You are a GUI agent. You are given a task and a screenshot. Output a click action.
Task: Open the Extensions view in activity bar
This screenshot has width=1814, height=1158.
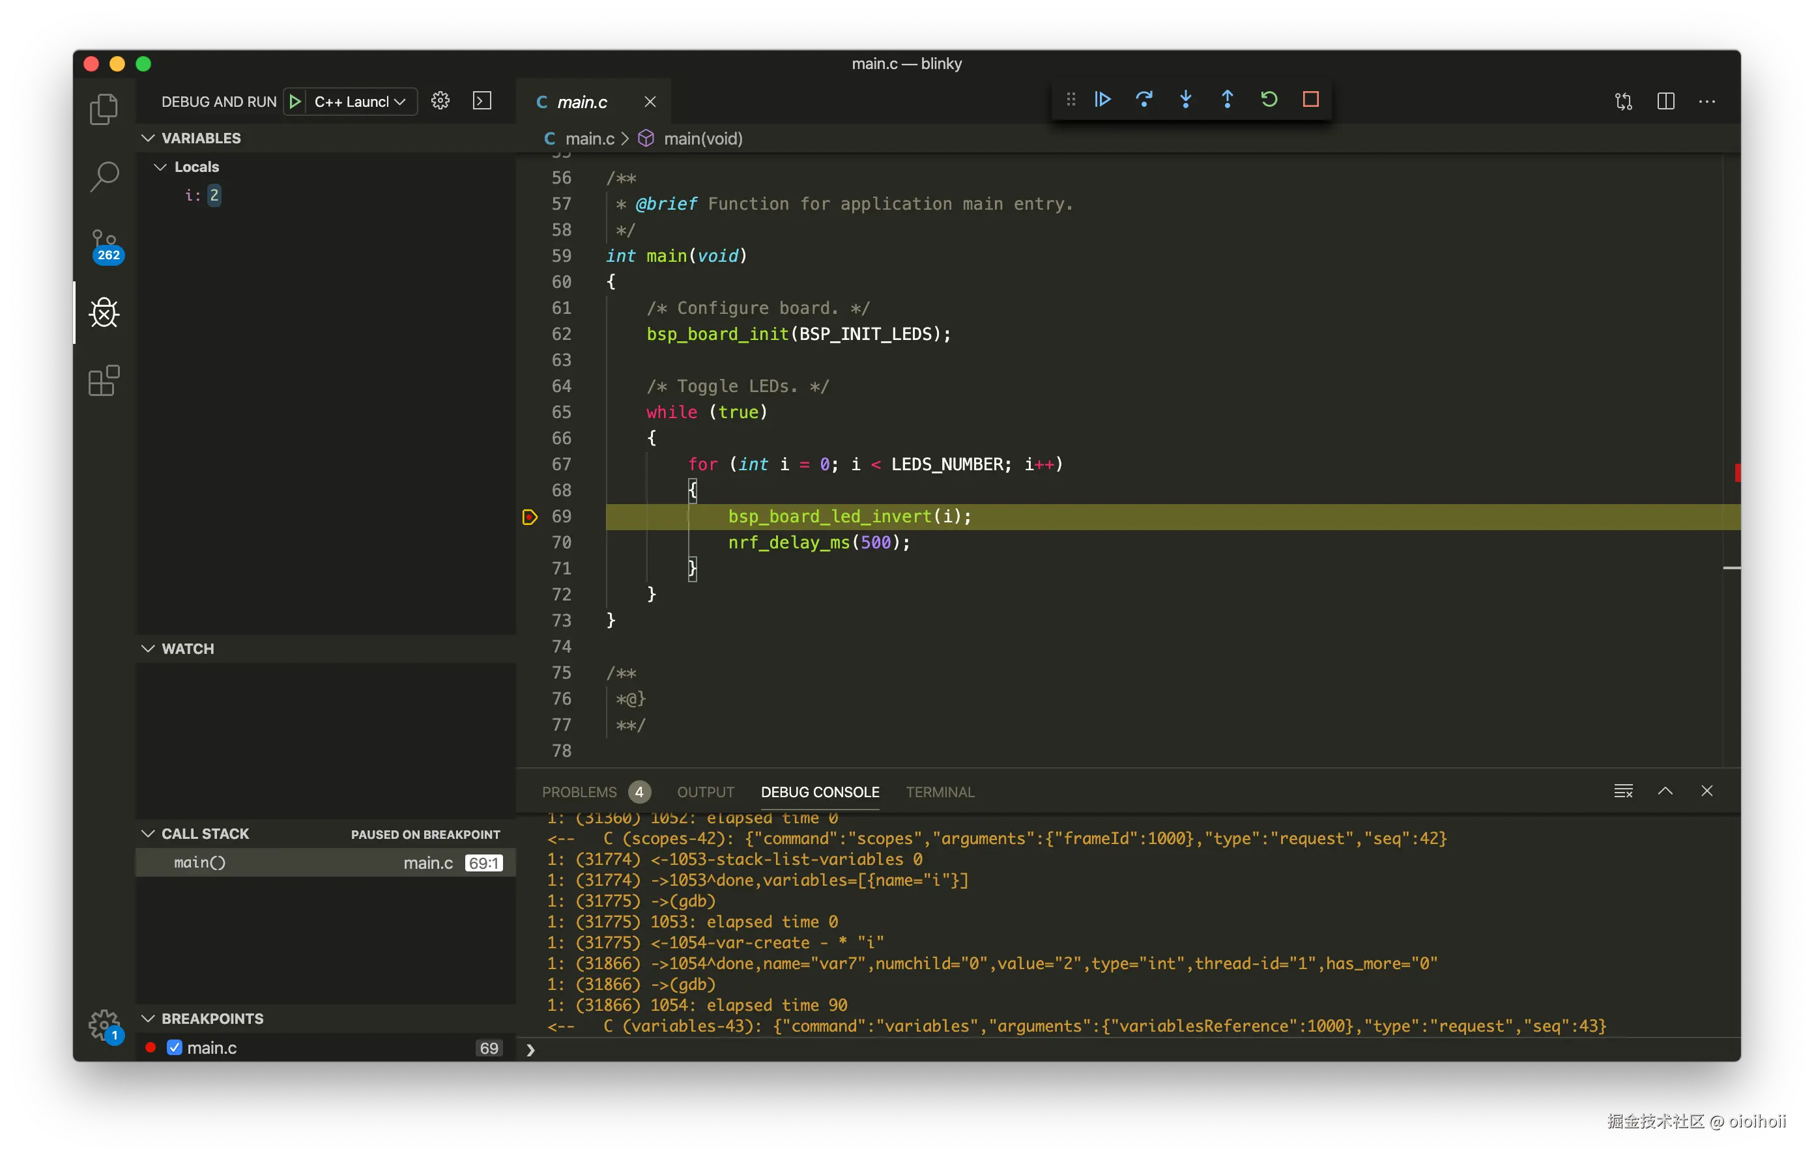coord(104,380)
